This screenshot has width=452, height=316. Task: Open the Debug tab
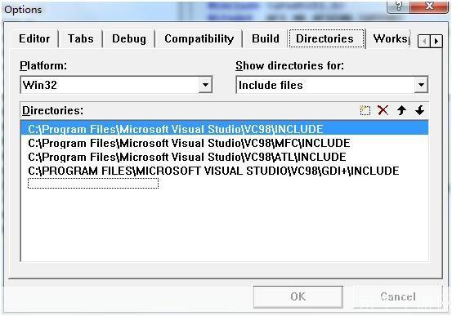coord(129,38)
